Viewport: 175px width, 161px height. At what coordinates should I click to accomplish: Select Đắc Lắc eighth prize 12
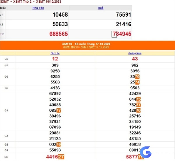click(x=55, y=59)
